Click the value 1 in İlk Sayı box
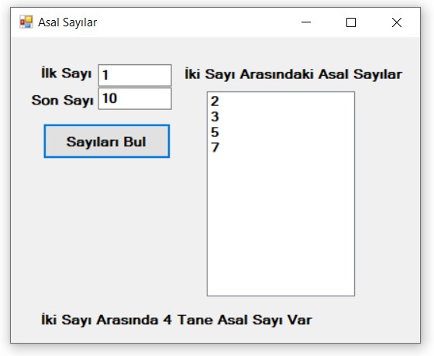The image size is (434, 356). tap(105, 75)
